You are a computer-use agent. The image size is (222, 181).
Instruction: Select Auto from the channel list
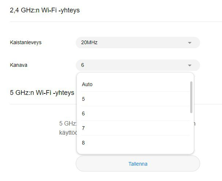pos(87,84)
